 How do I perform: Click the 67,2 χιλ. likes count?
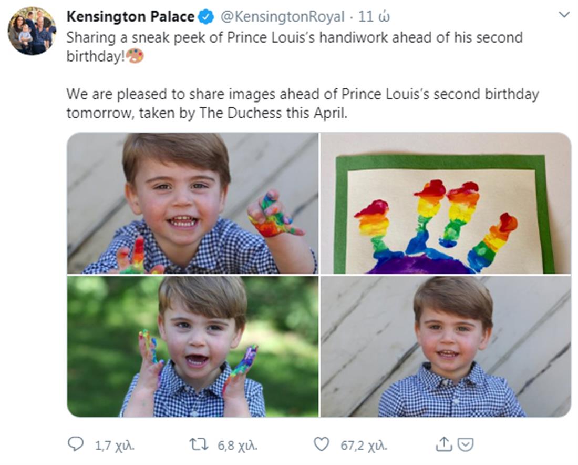click(364, 446)
